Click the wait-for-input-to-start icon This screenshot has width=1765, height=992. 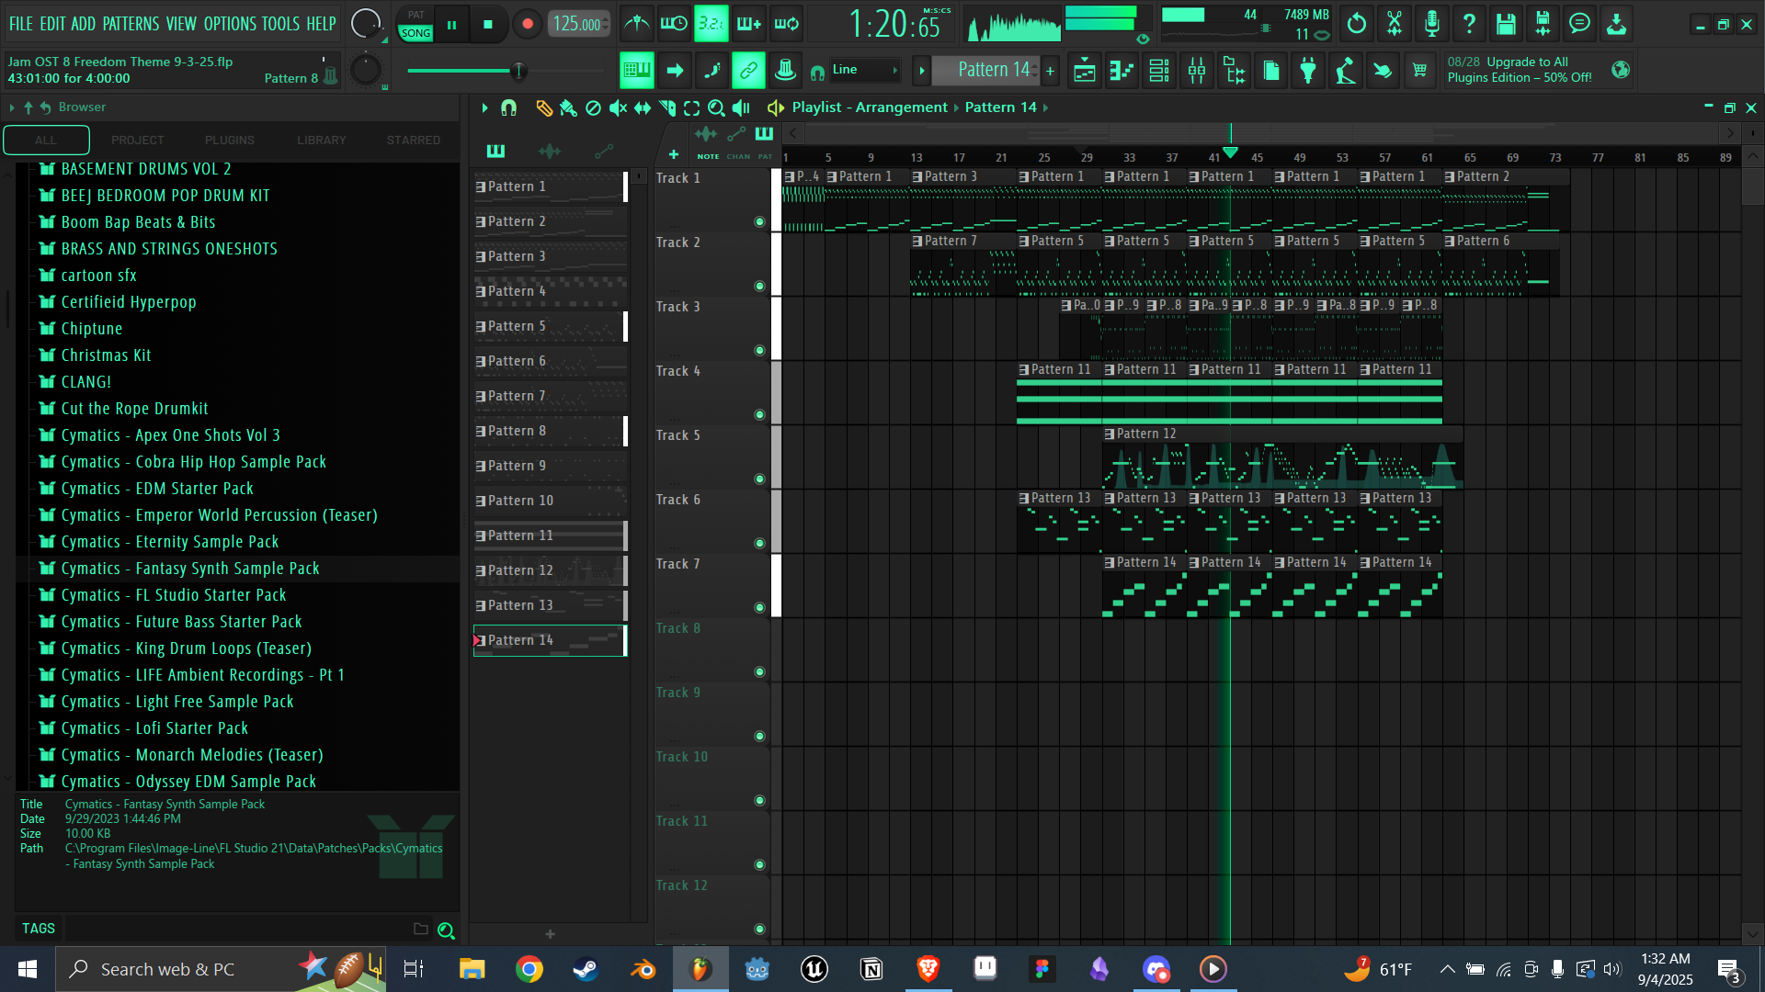point(674,24)
